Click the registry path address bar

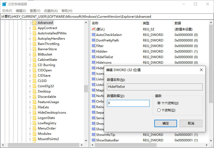107,17
